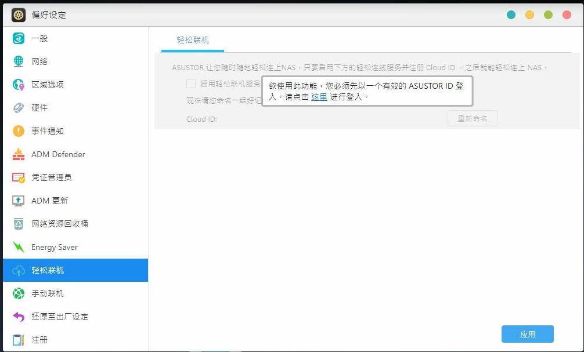Image resolution: width=584 pixels, height=352 pixels.
Task: Click the 注册 registration icon
Action: tap(17, 340)
